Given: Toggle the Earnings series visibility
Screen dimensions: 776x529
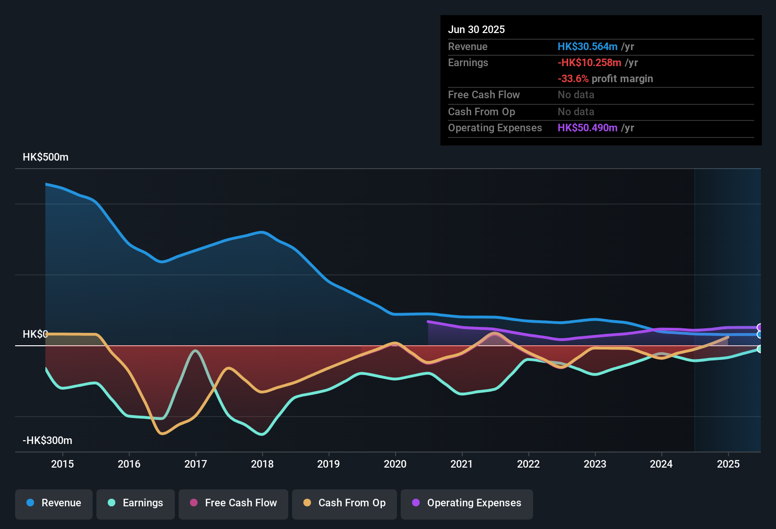Looking at the screenshot, I should click(136, 503).
